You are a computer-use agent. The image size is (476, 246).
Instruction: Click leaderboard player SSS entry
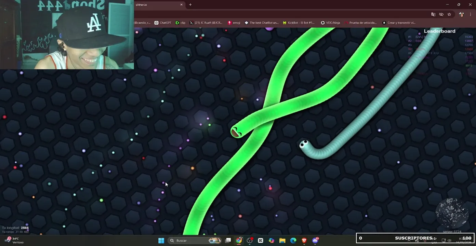coord(418,41)
